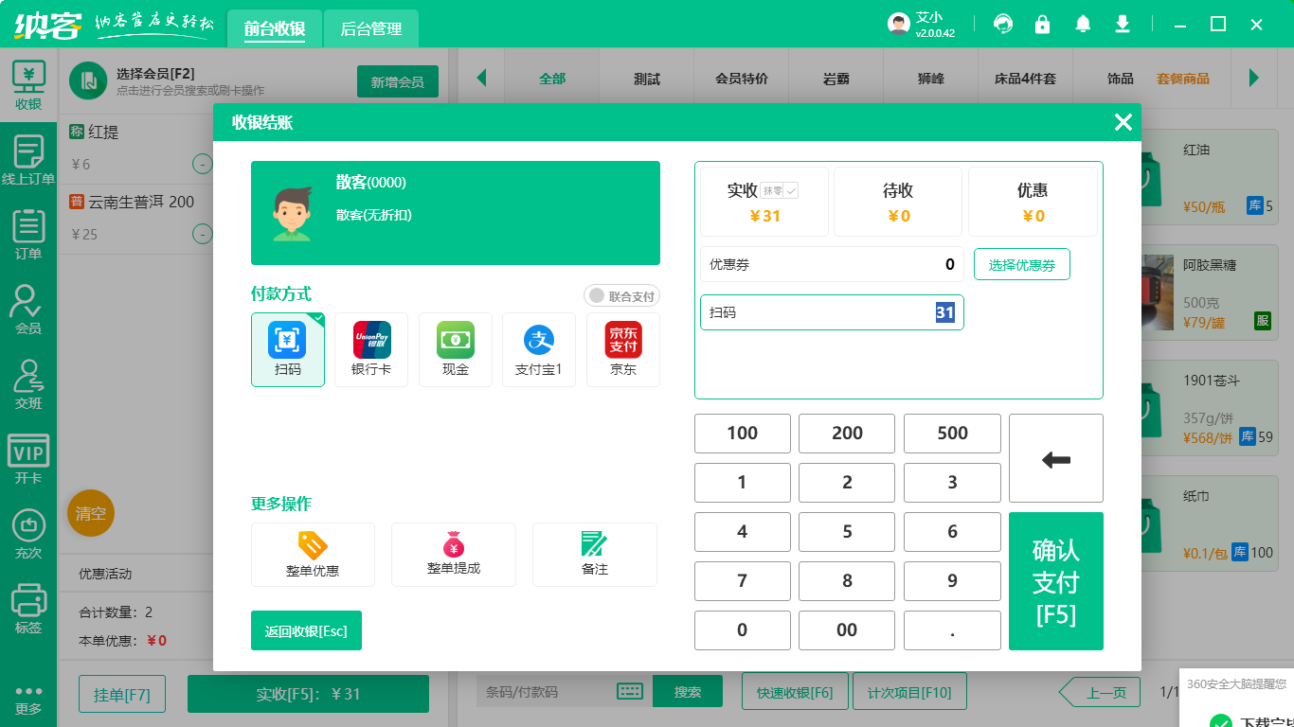This screenshot has width=1294, height=727.
Task: Click the 扫码 amount input field
Action: [832, 312]
